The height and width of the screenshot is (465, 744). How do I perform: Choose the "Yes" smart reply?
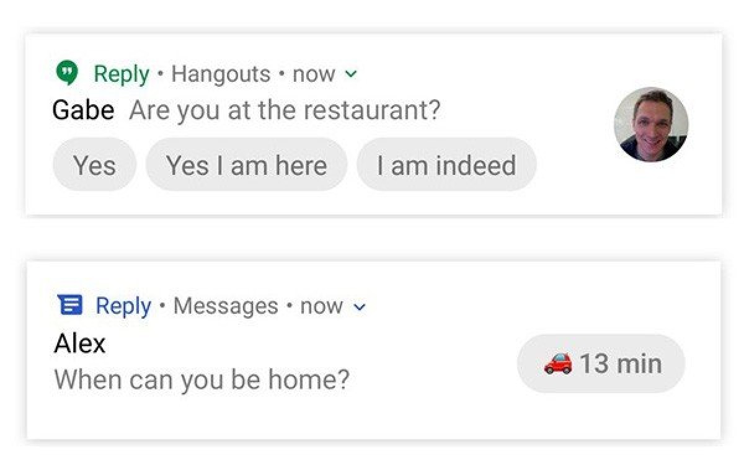point(94,165)
